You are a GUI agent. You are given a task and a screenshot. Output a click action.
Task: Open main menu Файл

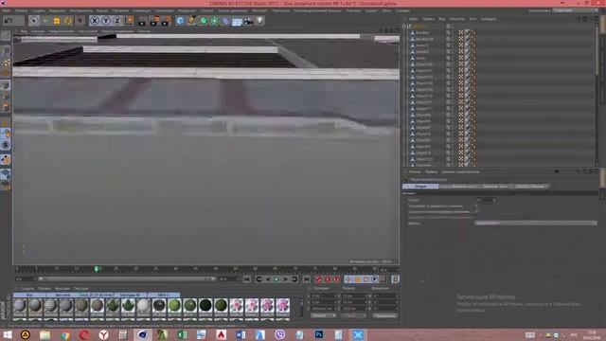pyautogui.click(x=7, y=10)
